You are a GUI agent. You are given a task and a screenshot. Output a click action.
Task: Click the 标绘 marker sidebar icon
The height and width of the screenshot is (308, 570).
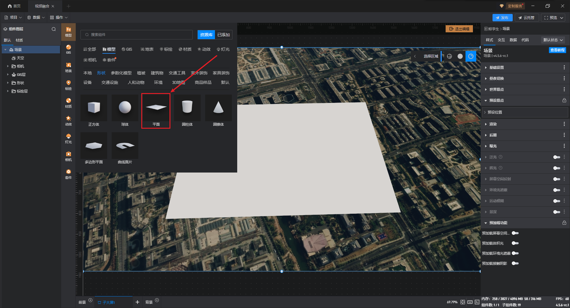pyautogui.click(x=68, y=85)
